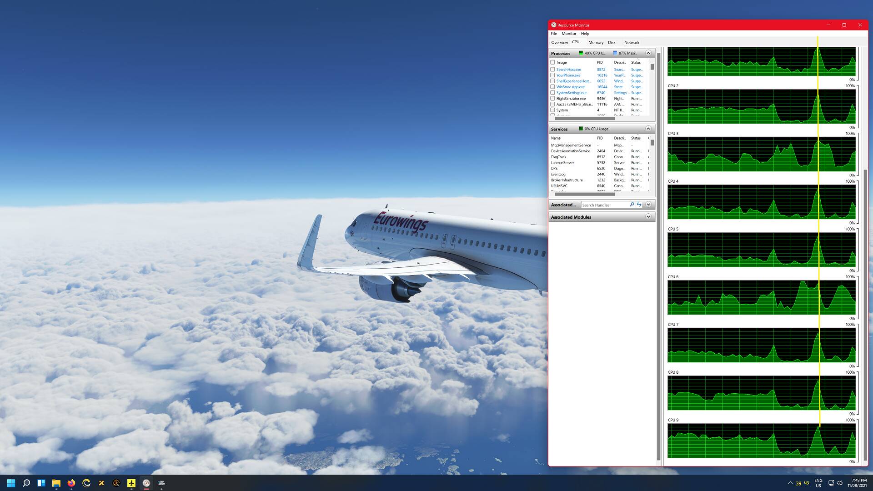Click the refresh handles search icon
Image resolution: width=873 pixels, height=491 pixels.
click(x=639, y=205)
